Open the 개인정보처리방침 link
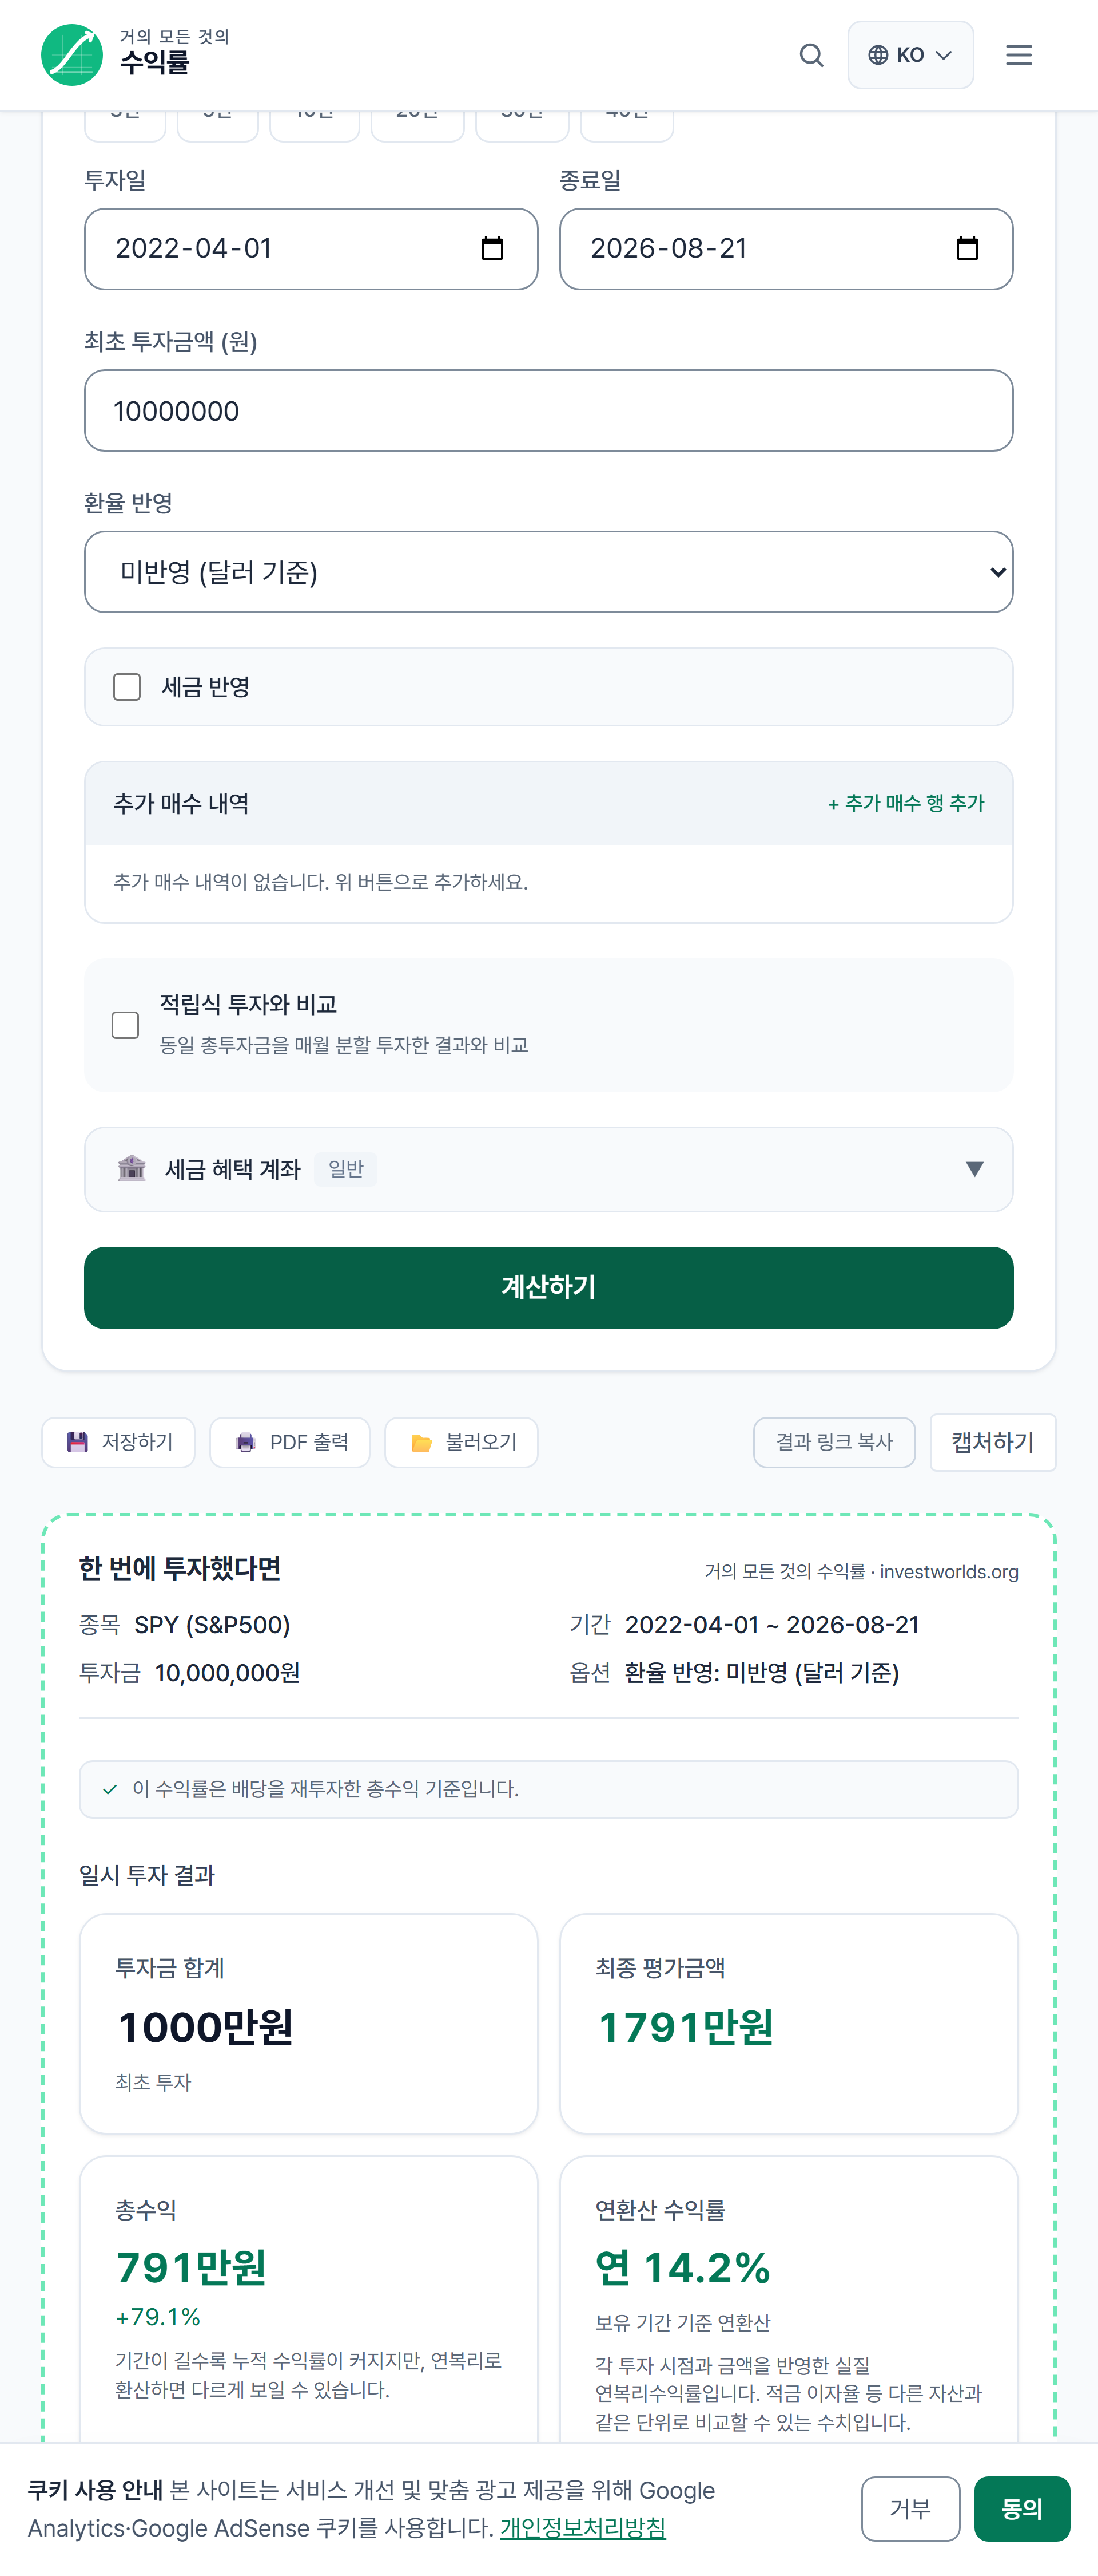Viewport: 1098px width, 2576px height. [x=583, y=2528]
